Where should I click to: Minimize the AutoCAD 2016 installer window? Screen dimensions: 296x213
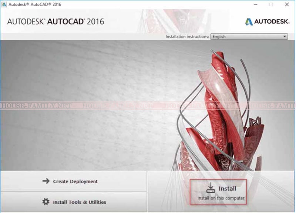256,4
